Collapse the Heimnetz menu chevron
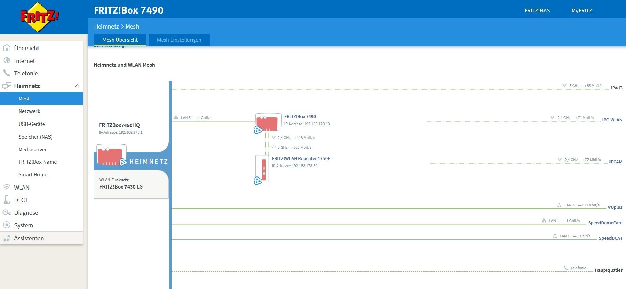626x289 pixels. pyautogui.click(x=77, y=86)
